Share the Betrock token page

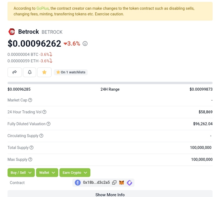point(14,72)
